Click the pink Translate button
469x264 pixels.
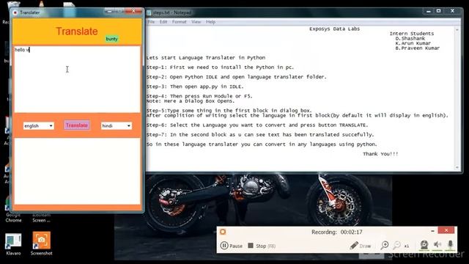pos(77,125)
